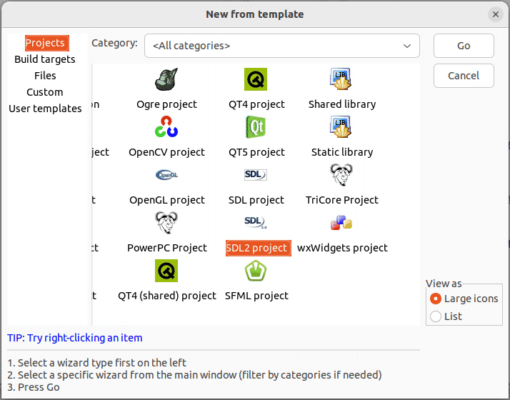Open User templates in left list

45,109
